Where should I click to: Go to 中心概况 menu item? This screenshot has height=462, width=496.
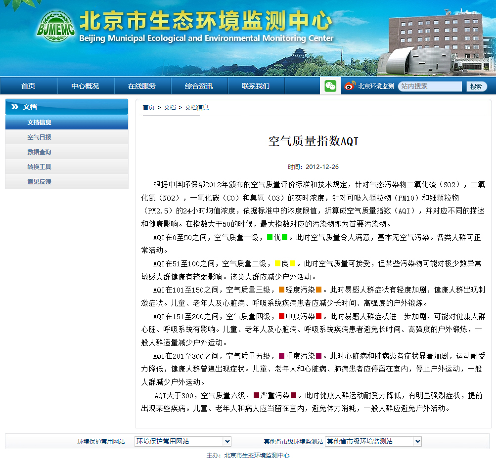pos(85,86)
